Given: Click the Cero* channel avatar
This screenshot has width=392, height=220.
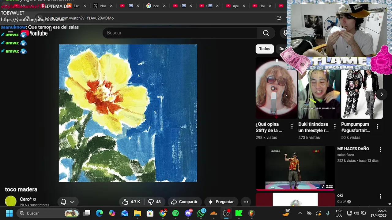Looking at the screenshot, I should [11, 201].
